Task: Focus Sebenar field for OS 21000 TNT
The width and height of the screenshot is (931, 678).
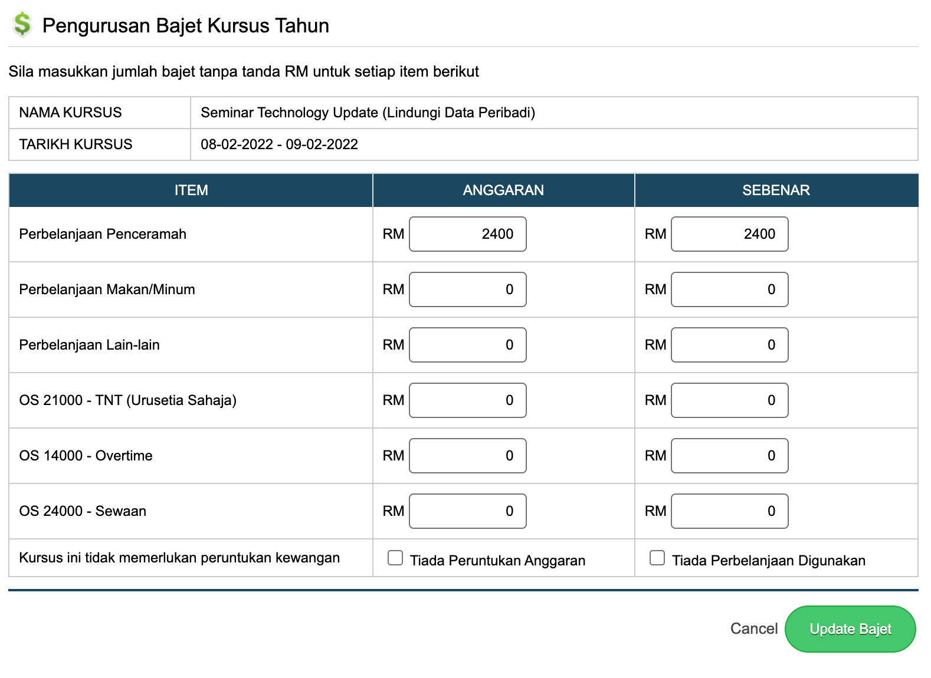Action: [730, 400]
